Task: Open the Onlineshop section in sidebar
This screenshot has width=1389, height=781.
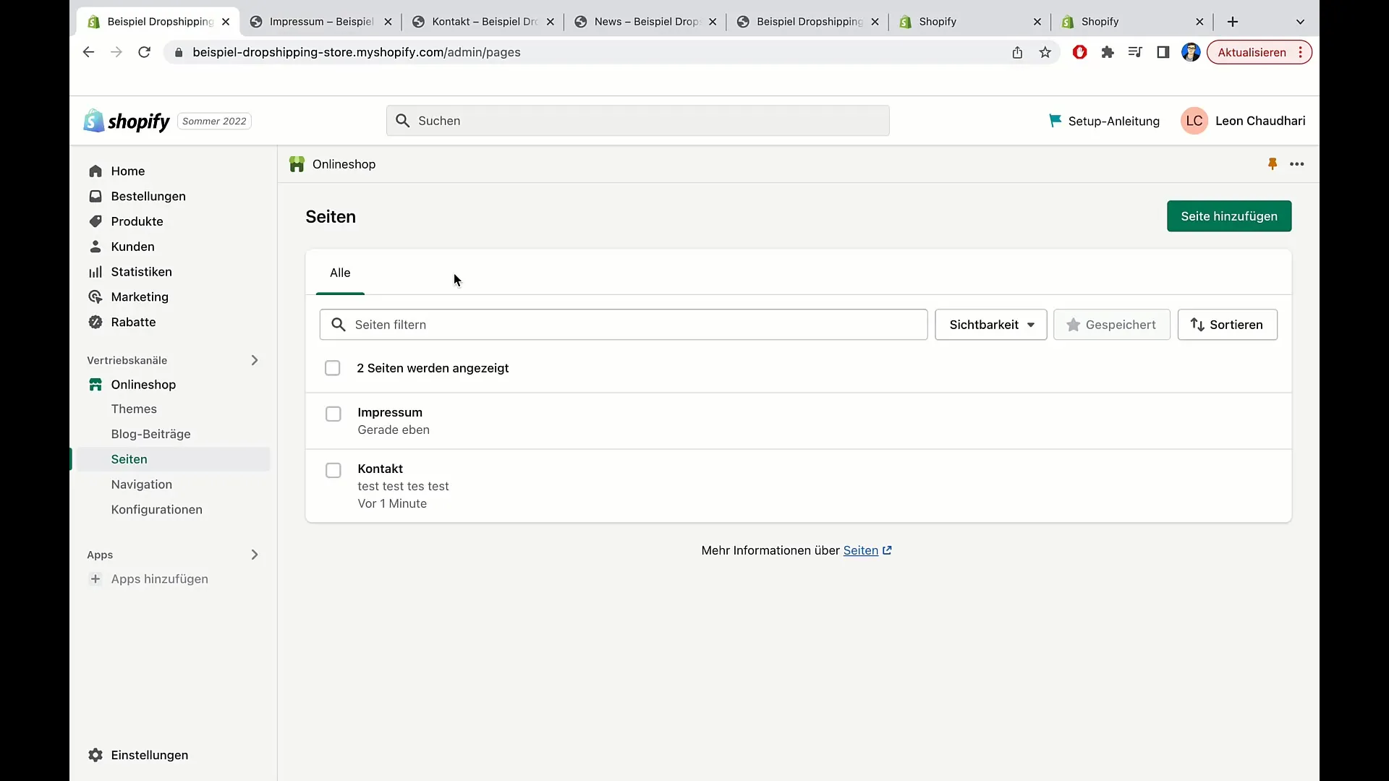Action: coord(143,384)
